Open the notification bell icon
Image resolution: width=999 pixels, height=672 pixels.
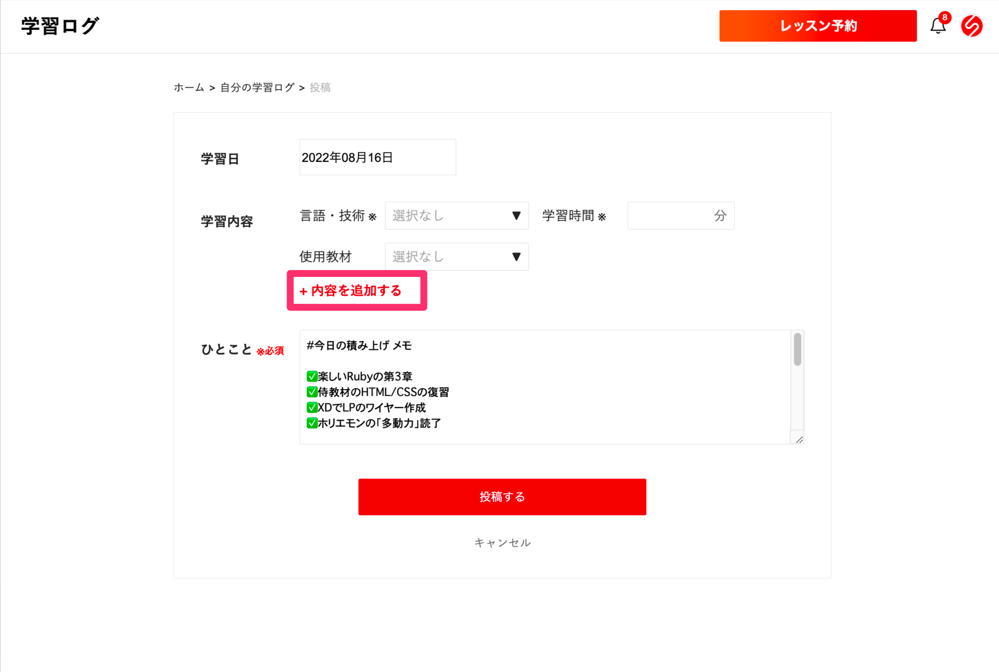tap(937, 26)
